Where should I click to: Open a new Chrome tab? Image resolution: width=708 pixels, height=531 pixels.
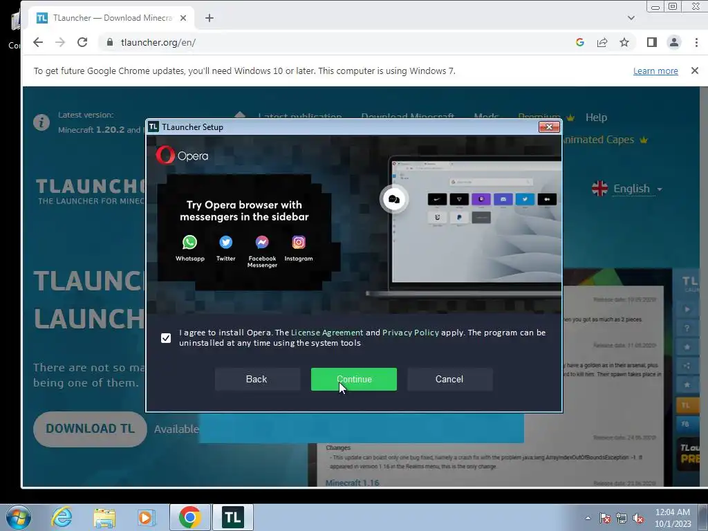pyautogui.click(x=209, y=18)
